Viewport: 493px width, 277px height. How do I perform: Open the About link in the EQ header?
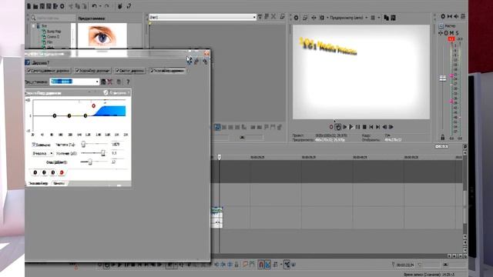(x=117, y=93)
